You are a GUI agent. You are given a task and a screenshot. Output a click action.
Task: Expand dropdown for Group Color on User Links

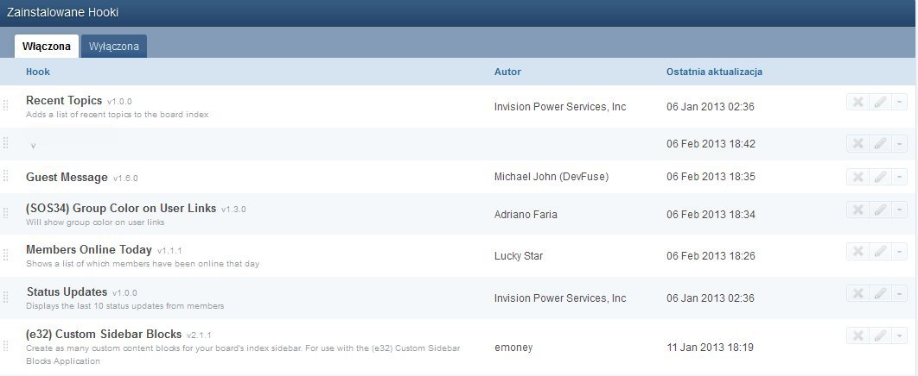pyautogui.click(x=899, y=210)
